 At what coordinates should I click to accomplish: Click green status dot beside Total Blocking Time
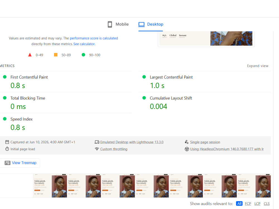(x=5, y=98)
